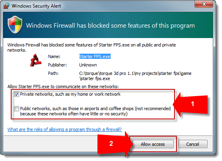This screenshot has height=161, width=222.
Task: Click the Cancel button
Action: (x=193, y=144)
